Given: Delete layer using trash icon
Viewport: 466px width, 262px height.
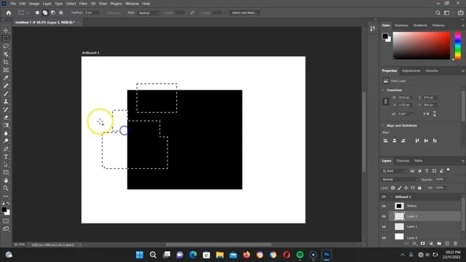Looking at the screenshot, I should coord(456,243).
